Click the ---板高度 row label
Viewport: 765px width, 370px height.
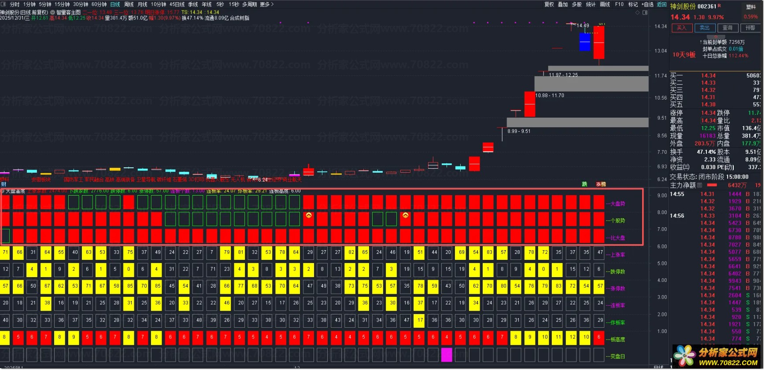tap(616, 340)
